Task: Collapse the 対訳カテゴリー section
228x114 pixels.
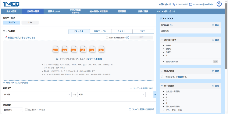Action: [161, 40]
